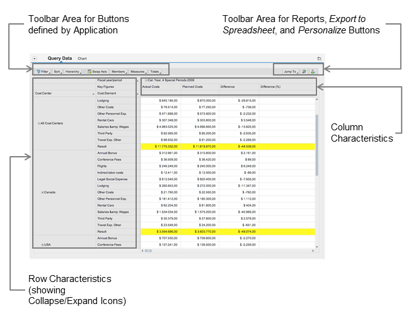
Task: Click the $ 76.514,00 Other Costs value
Action: click(161, 107)
